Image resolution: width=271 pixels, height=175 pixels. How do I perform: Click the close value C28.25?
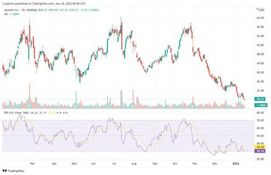point(74,10)
